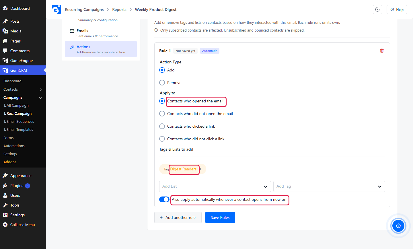The height and width of the screenshot is (249, 413).
Task: Delete Rule 1 with trash icon
Action: [x=382, y=51]
